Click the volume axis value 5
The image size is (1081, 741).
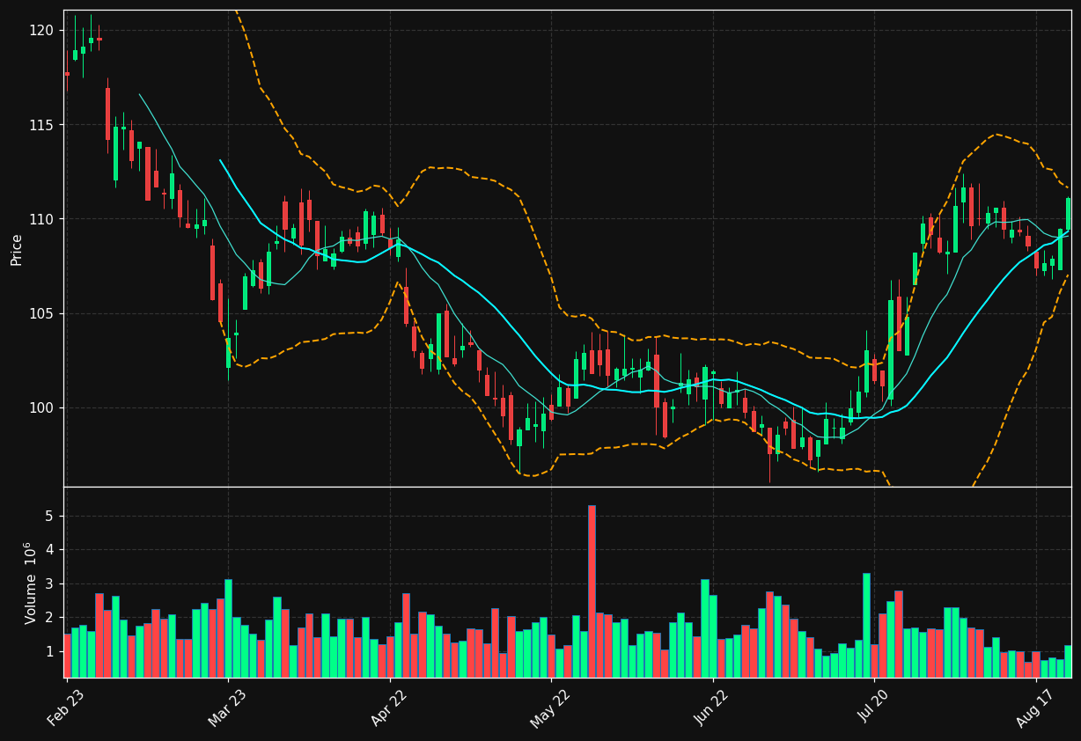click(49, 516)
